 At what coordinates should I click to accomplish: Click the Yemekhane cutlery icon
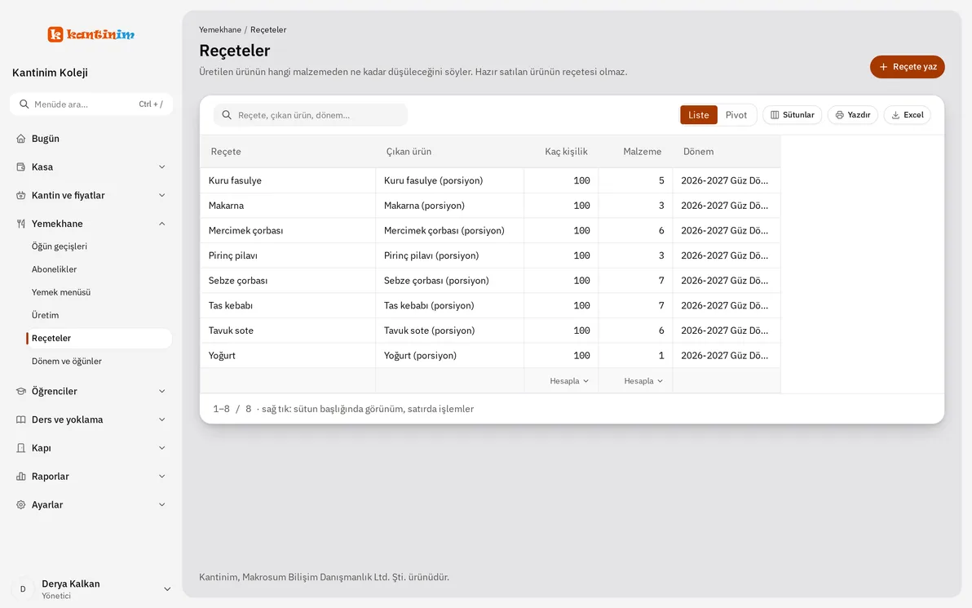(20, 224)
